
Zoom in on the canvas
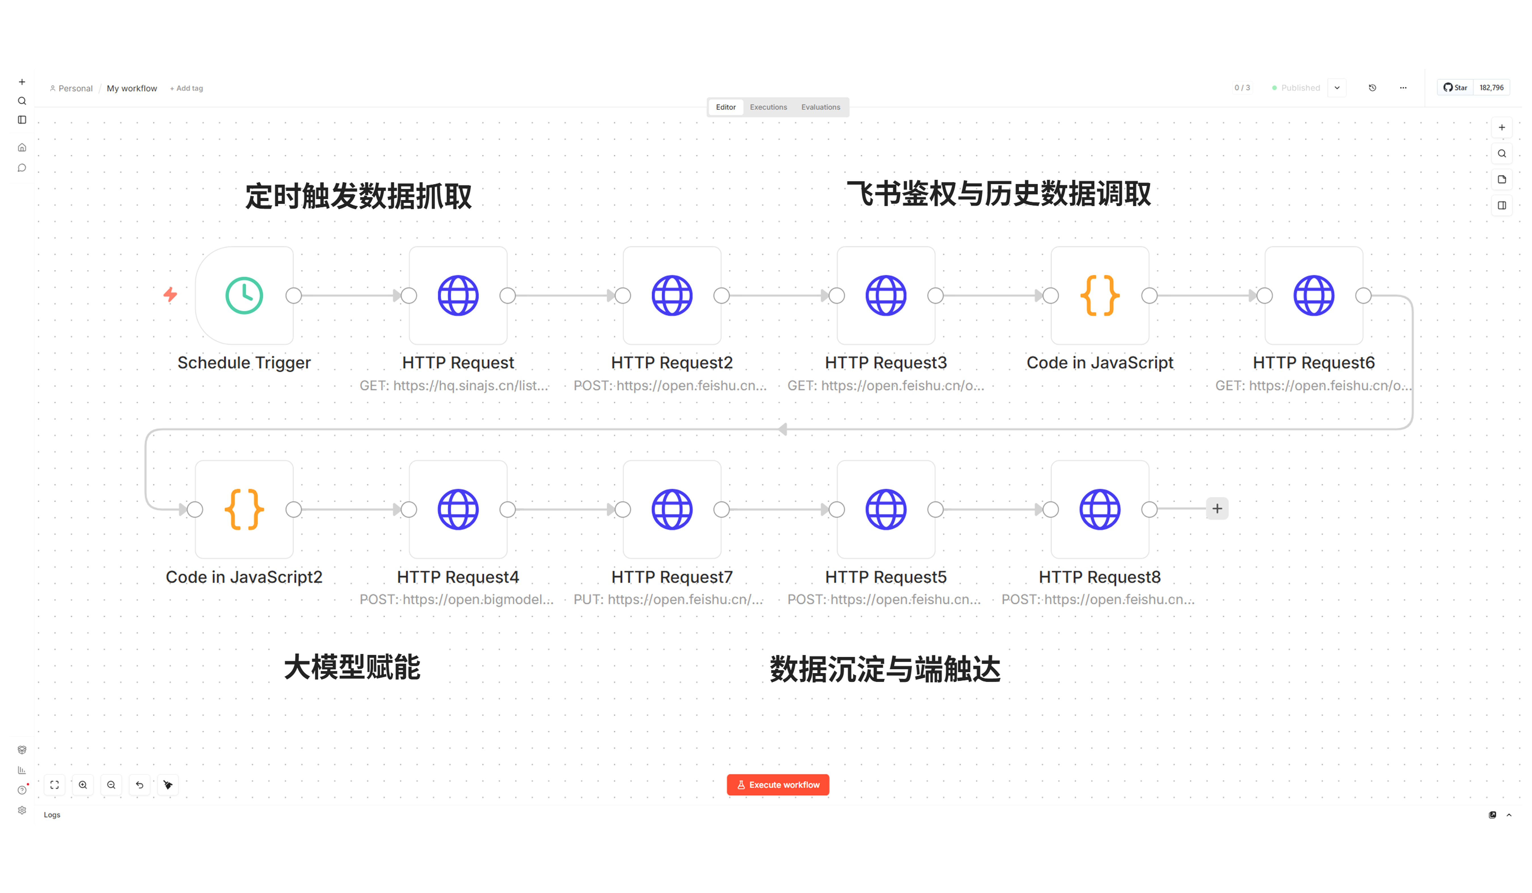tap(83, 785)
